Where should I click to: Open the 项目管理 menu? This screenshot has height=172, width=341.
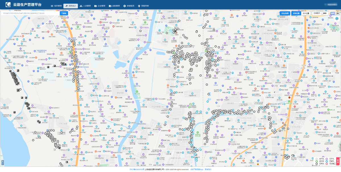coord(56,6)
